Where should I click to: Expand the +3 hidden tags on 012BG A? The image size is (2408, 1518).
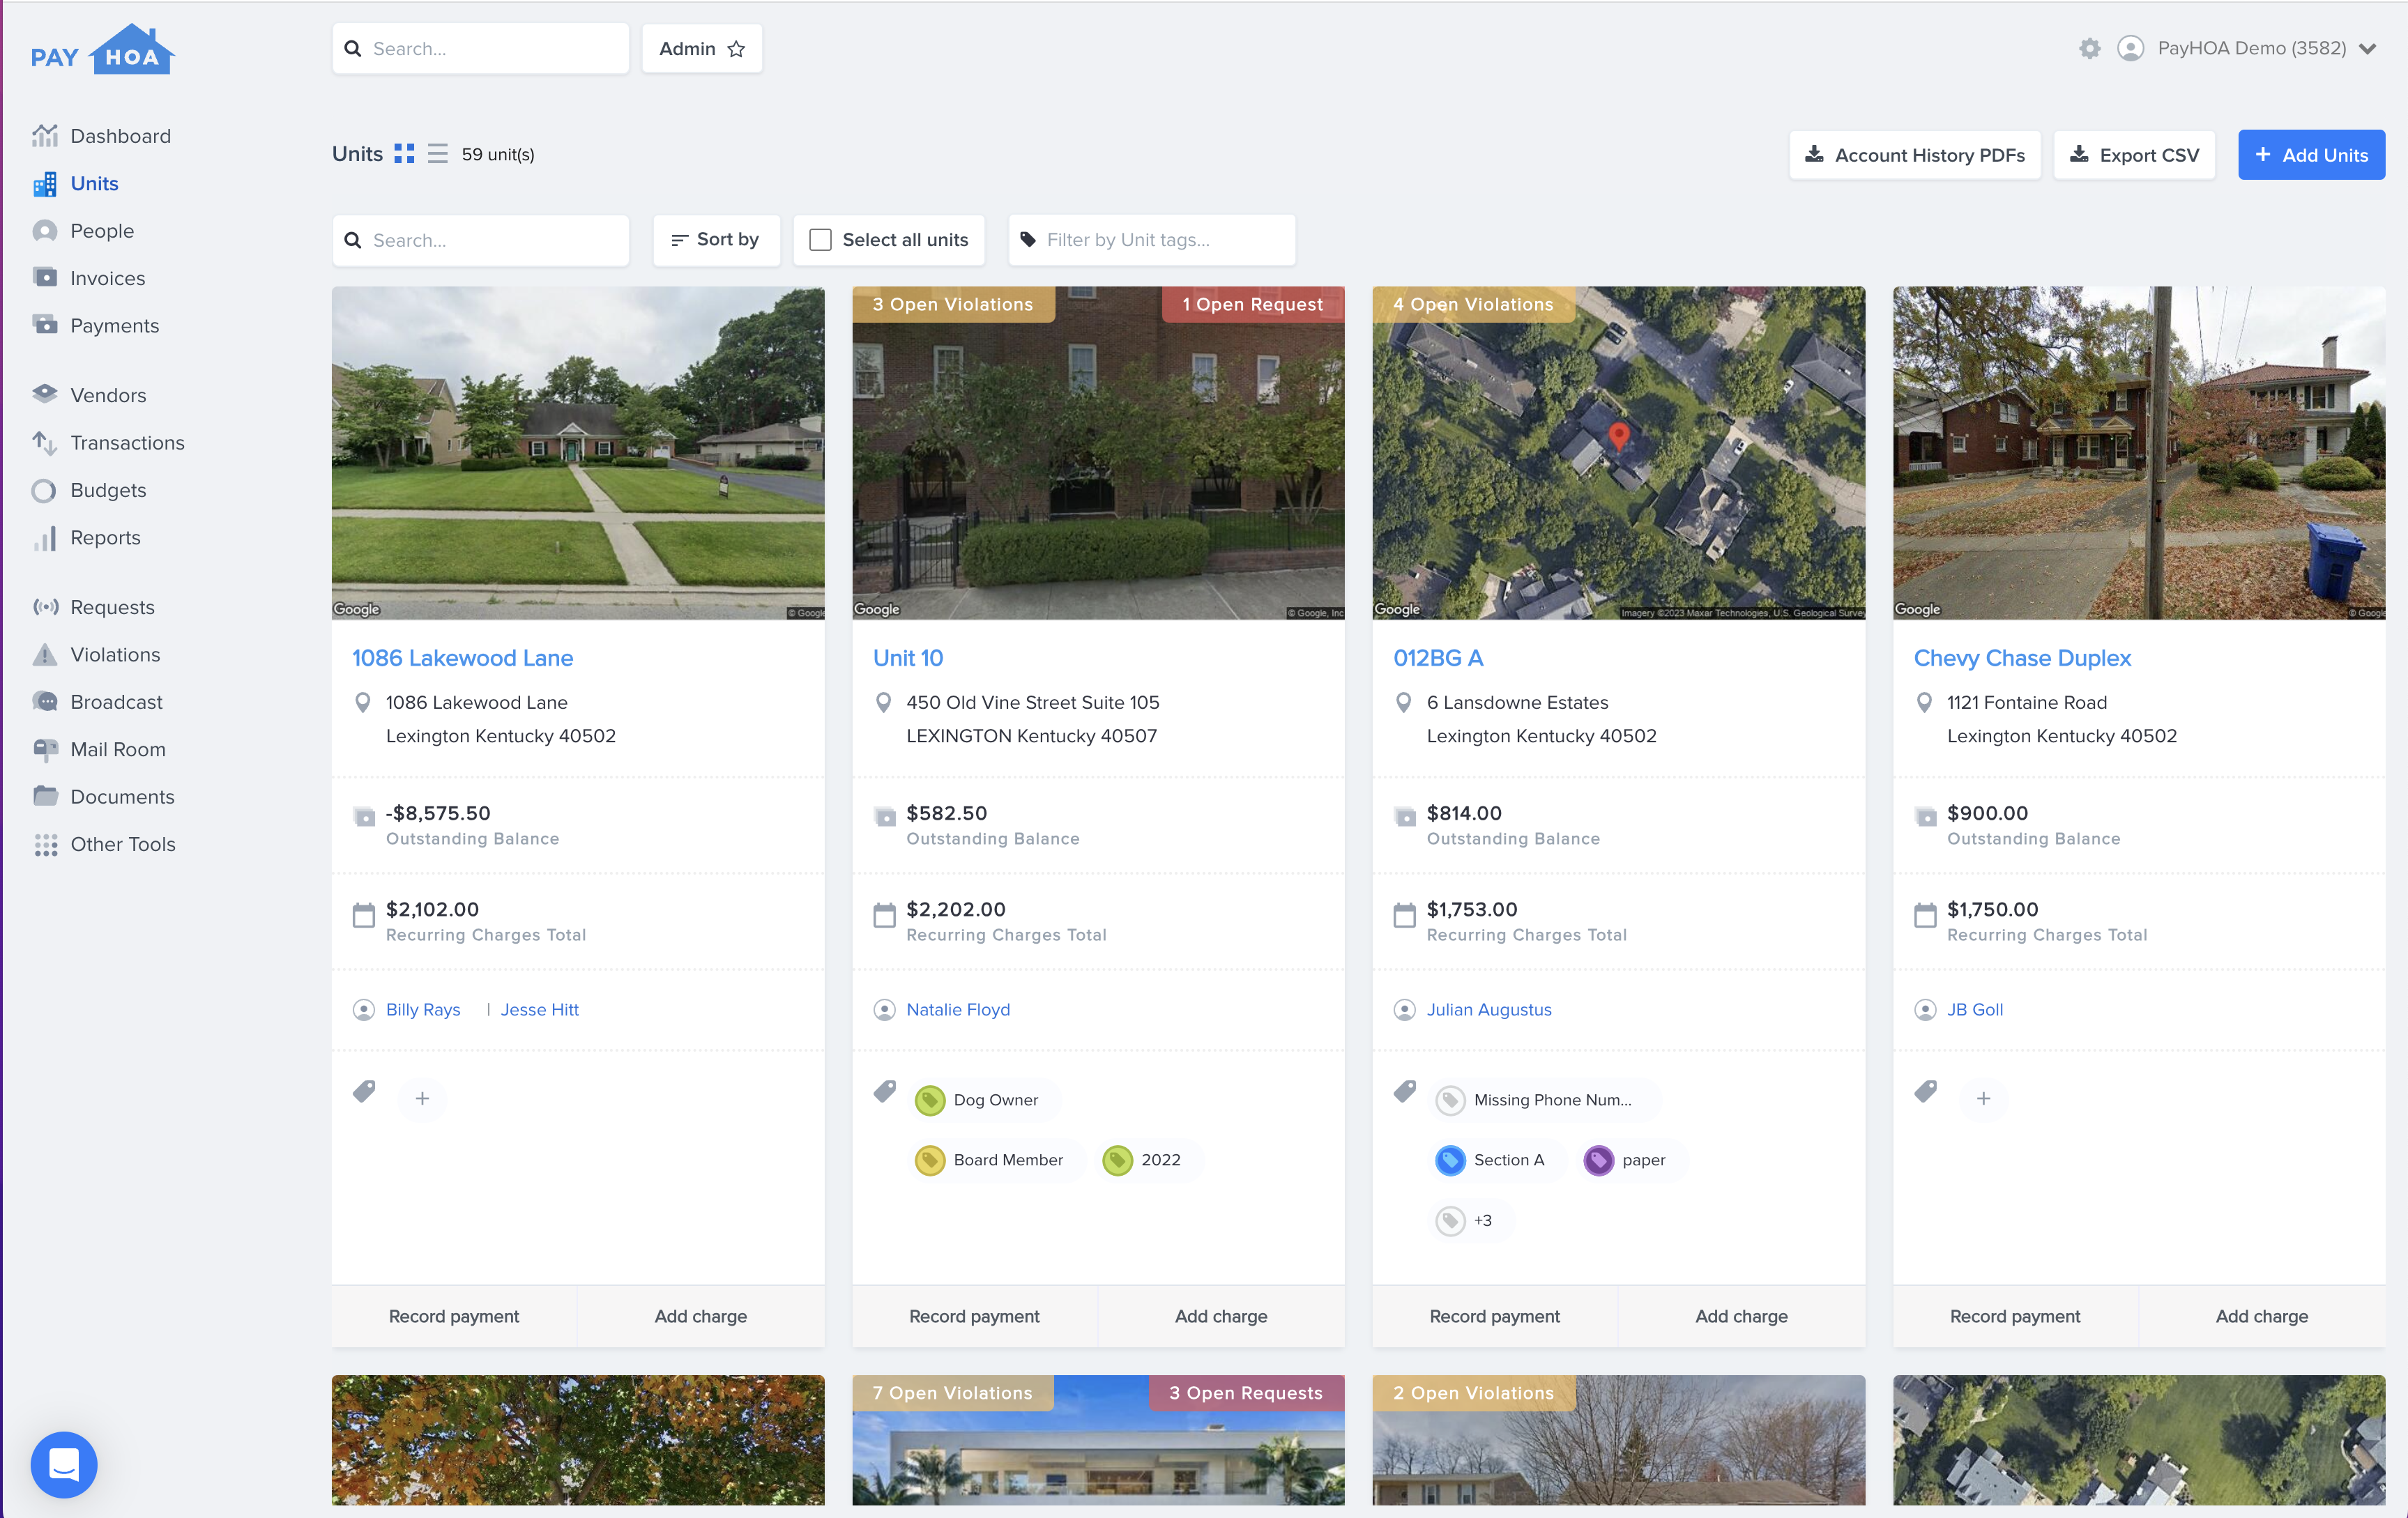(1470, 1220)
